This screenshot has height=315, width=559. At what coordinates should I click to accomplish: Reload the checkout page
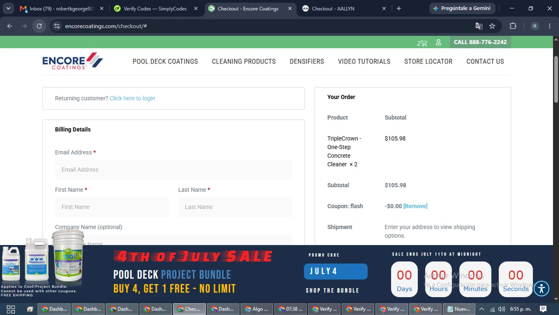pyautogui.click(x=39, y=26)
